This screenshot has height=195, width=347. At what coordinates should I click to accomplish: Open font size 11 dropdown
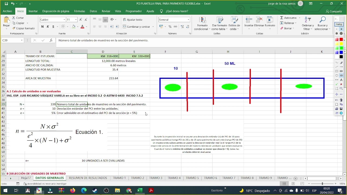click(76, 19)
